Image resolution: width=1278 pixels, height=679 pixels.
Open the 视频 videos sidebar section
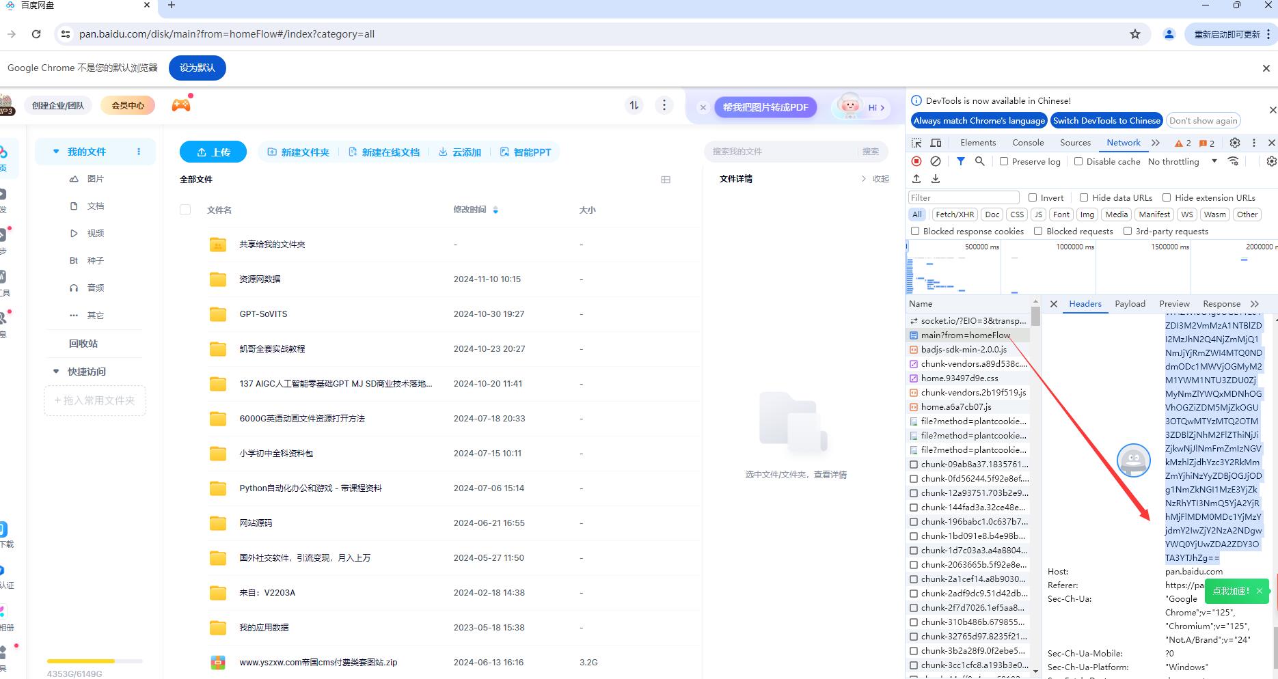tap(95, 233)
